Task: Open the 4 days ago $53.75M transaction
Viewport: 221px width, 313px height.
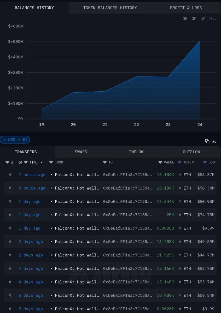Action: click(31, 269)
